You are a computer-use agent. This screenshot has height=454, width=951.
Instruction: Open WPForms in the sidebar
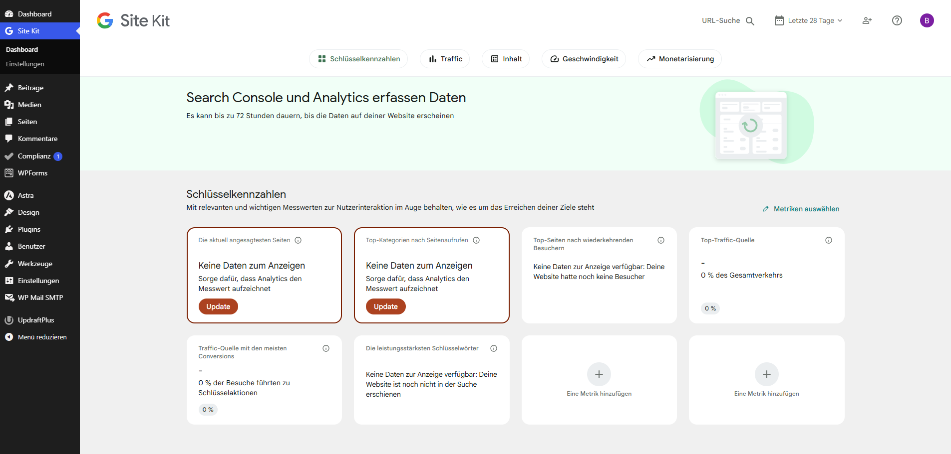click(x=40, y=173)
